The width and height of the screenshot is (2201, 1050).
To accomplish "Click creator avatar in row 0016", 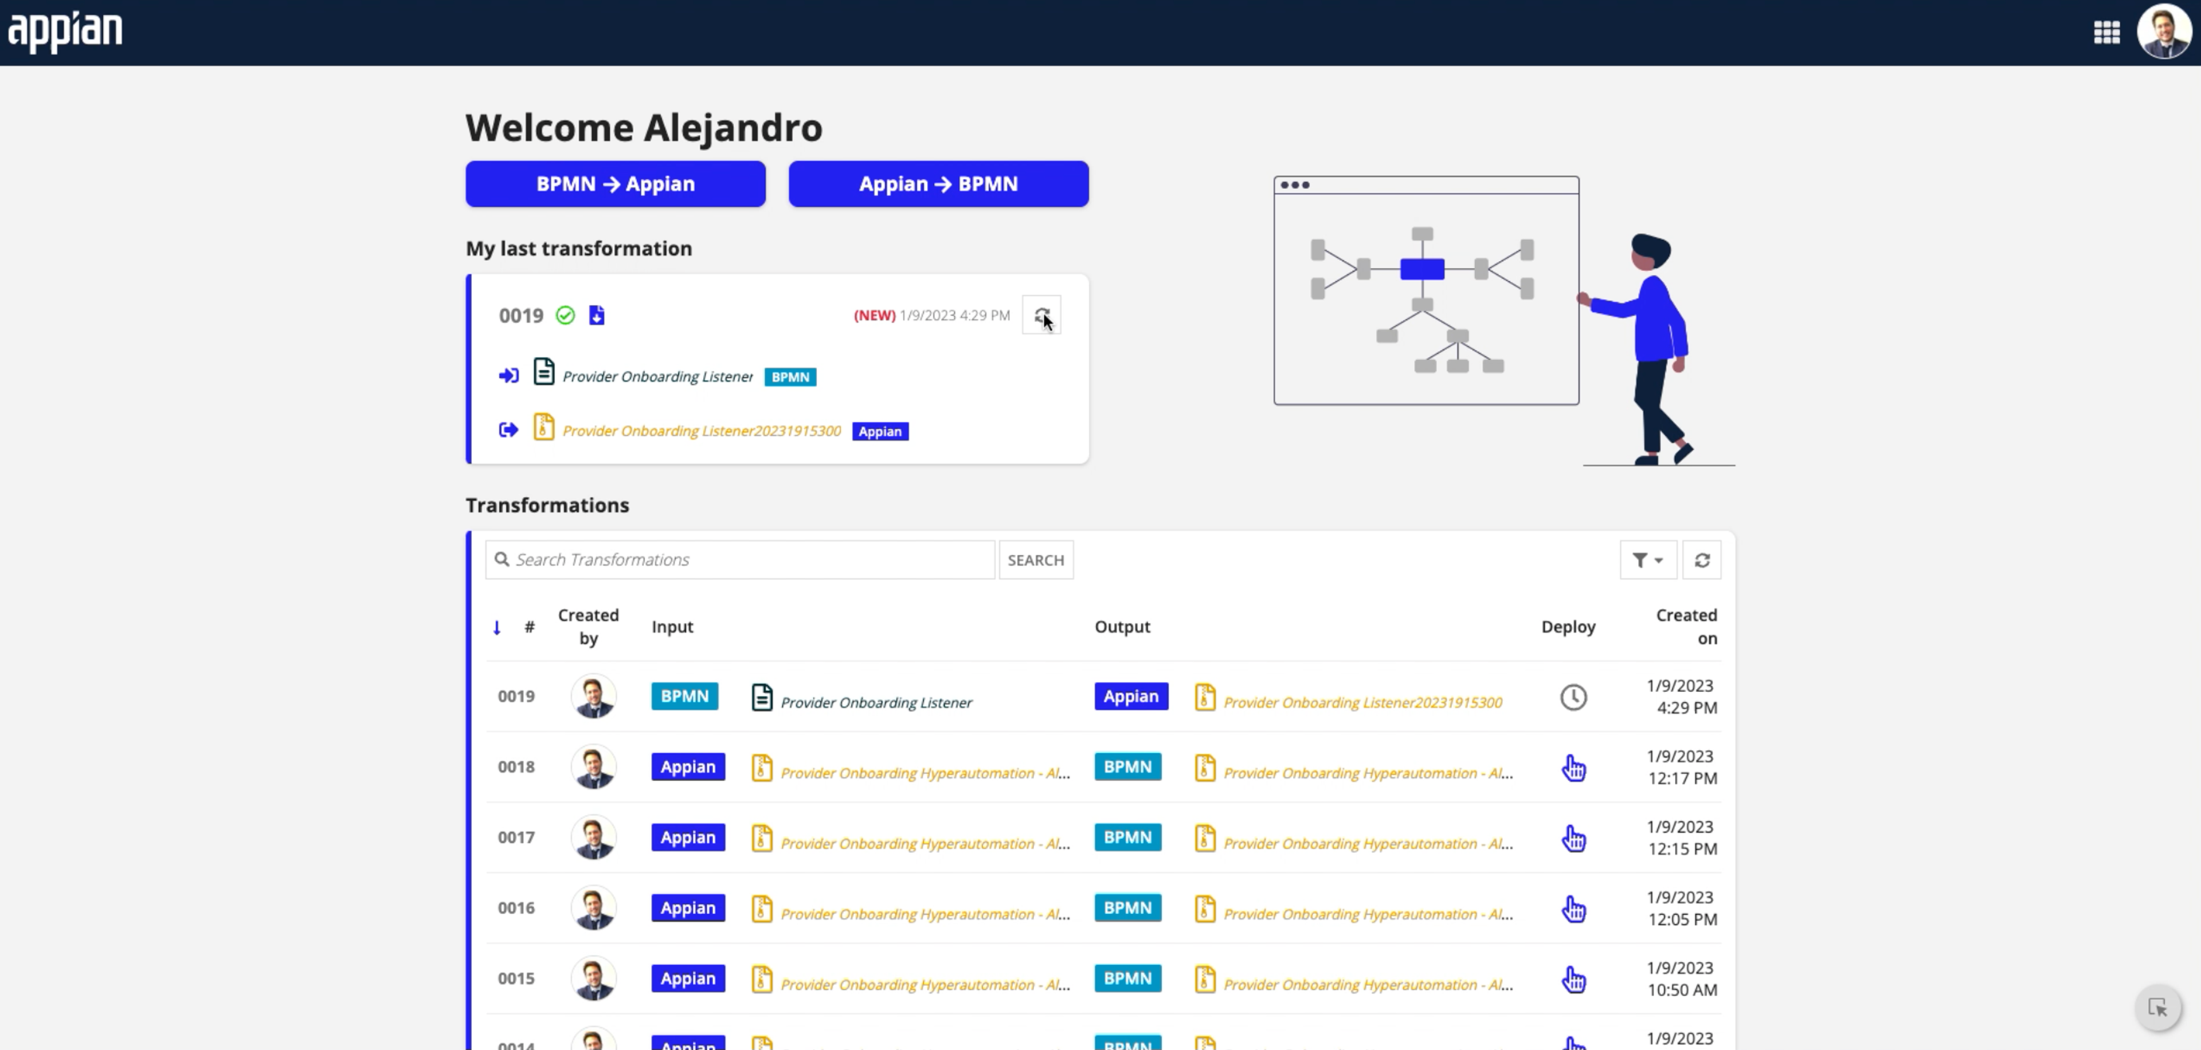I will pyautogui.click(x=593, y=909).
